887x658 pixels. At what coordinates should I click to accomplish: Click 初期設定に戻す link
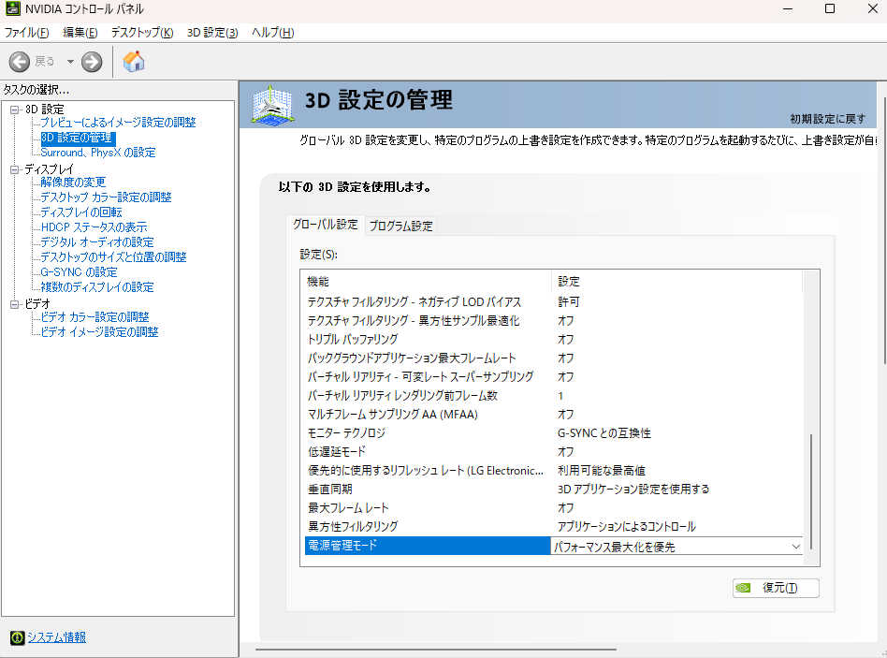[828, 119]
